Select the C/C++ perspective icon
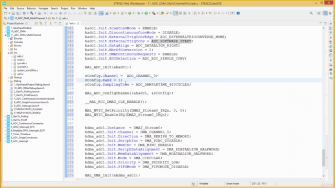Screen dimensions: 335x188 pos(326,13)
